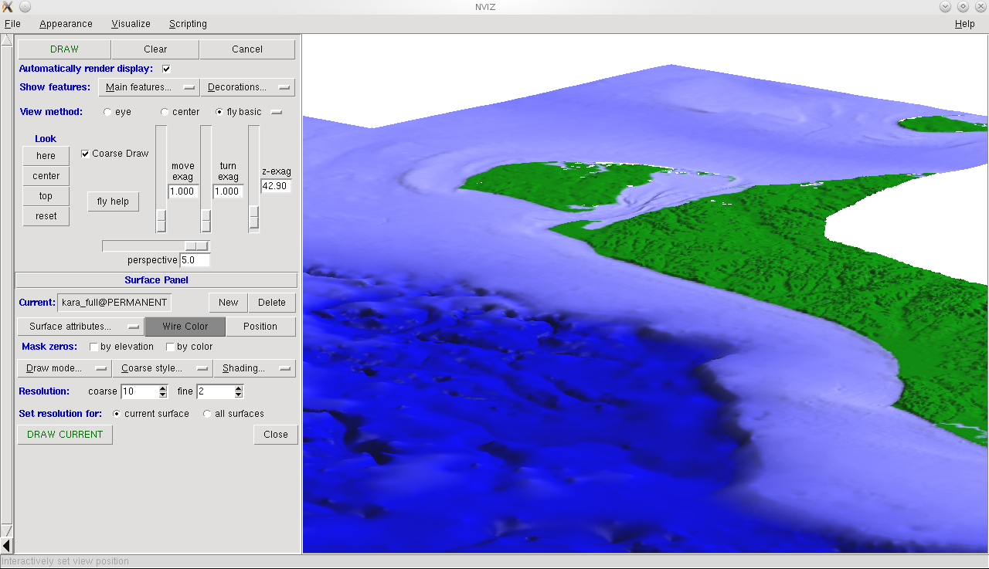Viewport: 989px width, 569px height.
Task: Click the Wire Color button
Action: click(185, 327)
